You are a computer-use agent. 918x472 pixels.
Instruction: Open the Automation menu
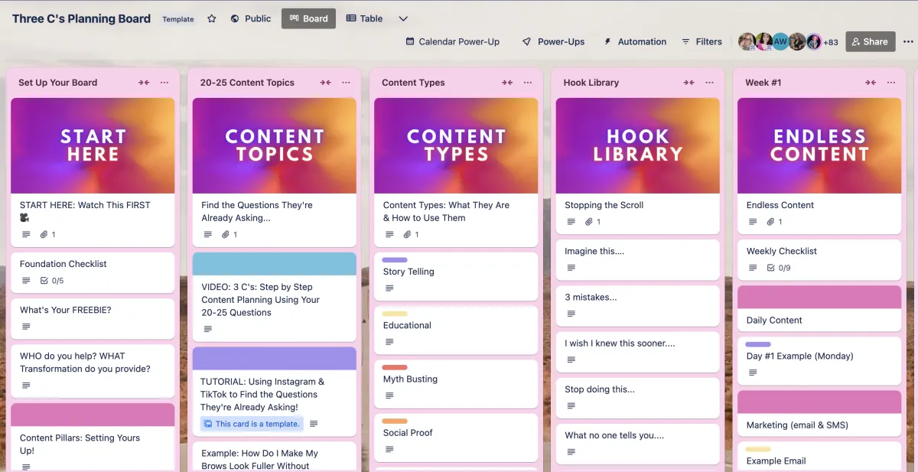pos(635,42)
